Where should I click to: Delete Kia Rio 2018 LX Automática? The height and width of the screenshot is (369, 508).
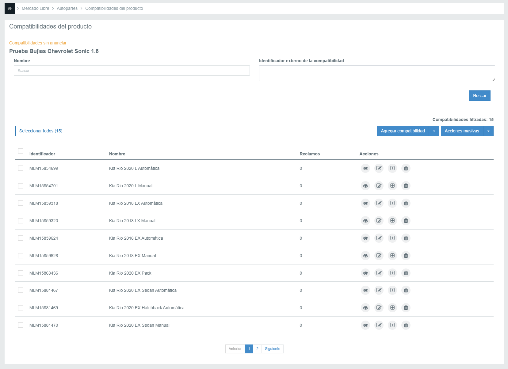406,203
